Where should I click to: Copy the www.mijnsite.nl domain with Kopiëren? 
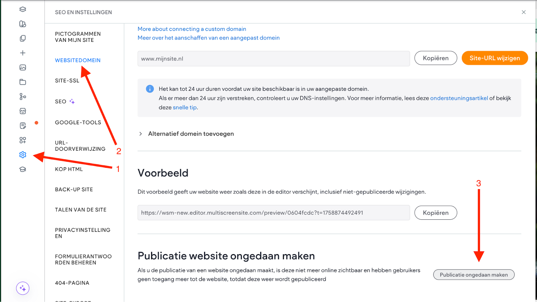435,58
